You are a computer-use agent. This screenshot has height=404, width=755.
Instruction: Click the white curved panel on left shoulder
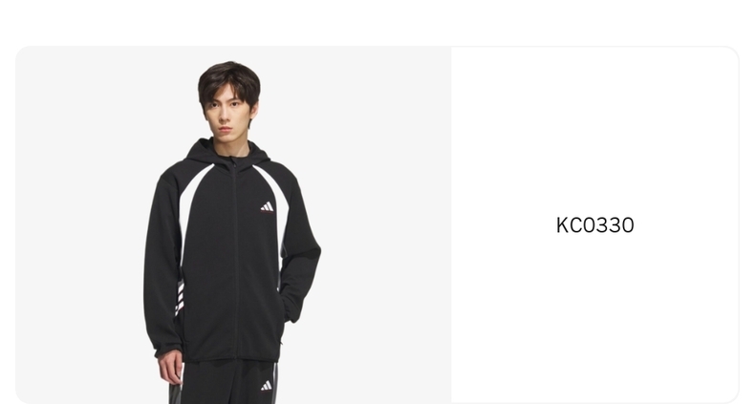click(x=191, y=207)
